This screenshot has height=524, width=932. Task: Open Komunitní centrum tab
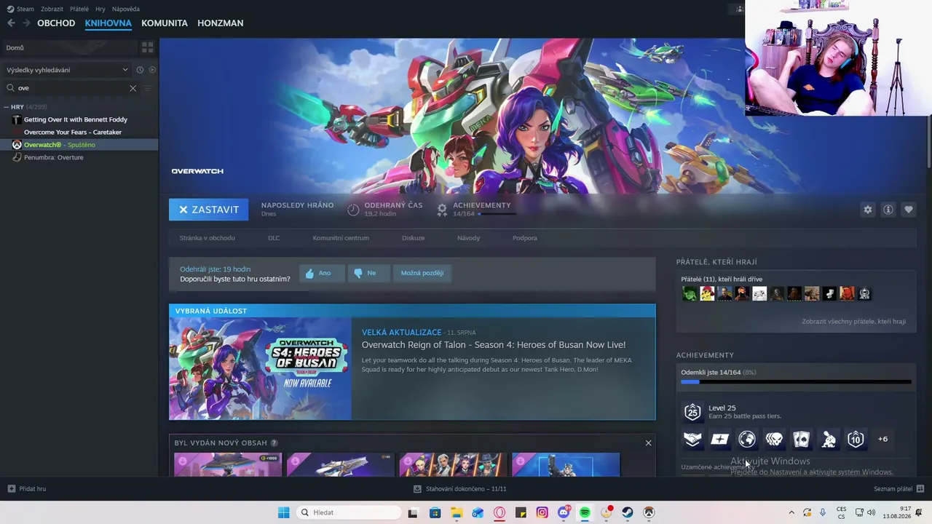pos(341,238)
